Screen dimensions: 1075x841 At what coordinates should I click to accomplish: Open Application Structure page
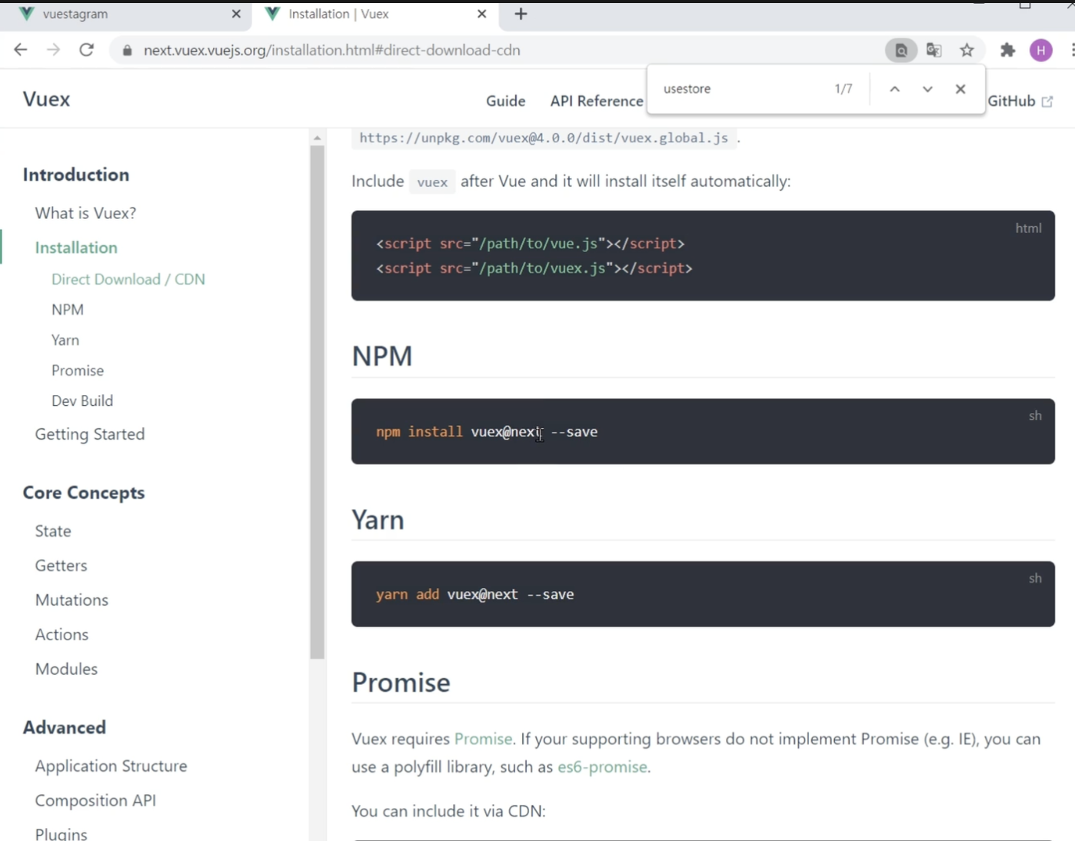[111, 766]
